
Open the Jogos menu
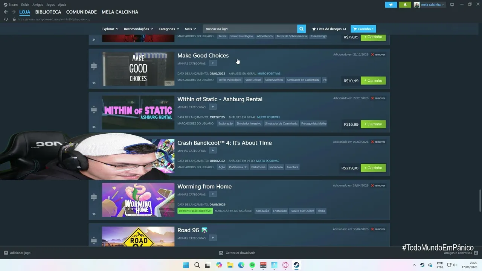[50, 5]
